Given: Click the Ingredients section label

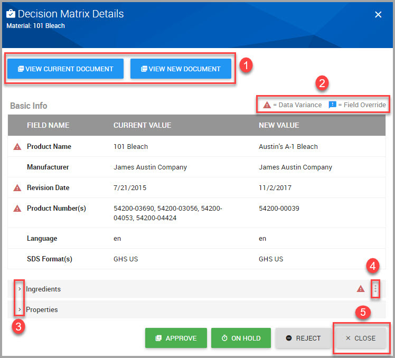Looking at the screenshot, I should (x=43, y=289).
